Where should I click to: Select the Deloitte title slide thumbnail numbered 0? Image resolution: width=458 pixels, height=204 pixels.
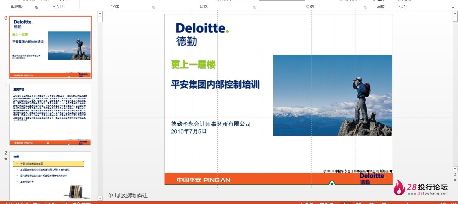click(50, 47)
